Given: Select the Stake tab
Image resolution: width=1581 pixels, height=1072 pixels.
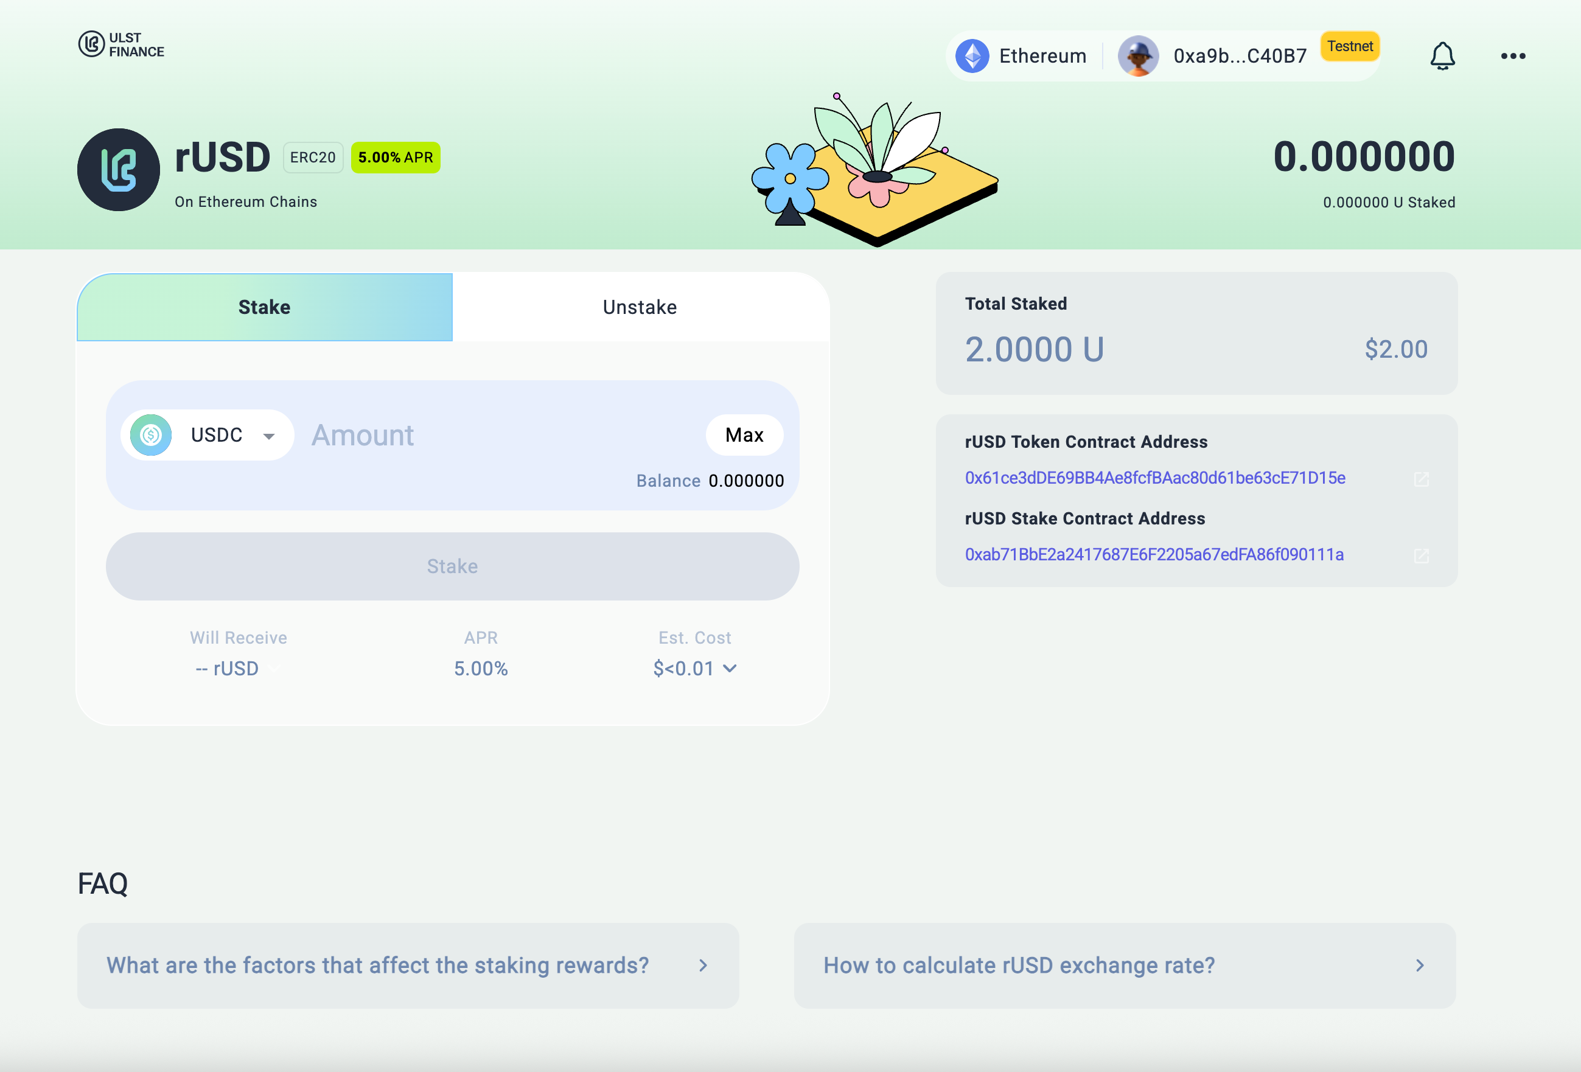Looking at the screenshot, I should (x=265, y=307).
